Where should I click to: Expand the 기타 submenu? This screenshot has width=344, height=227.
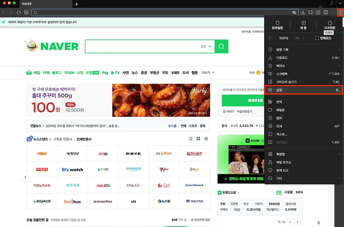tap(304, 178)
